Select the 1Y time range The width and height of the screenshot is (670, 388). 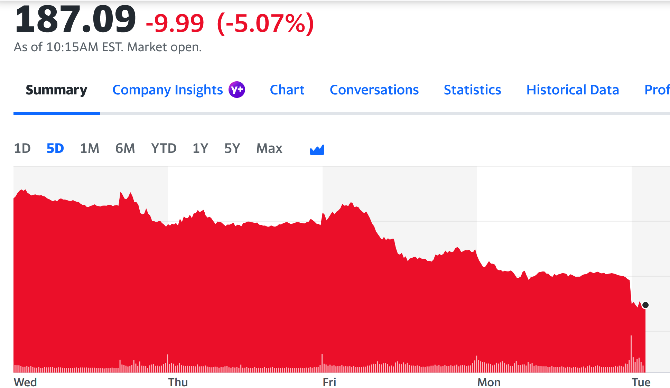click(200, 148)
